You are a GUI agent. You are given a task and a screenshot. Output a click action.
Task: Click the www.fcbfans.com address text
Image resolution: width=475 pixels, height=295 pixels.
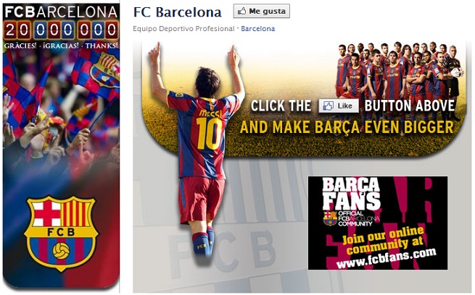[x=387, y=259]
